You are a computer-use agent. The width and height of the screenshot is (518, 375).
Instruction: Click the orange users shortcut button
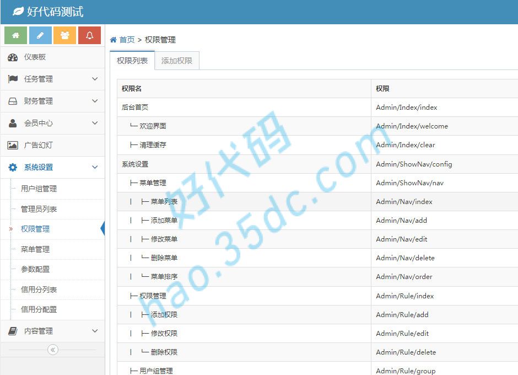point(65,35)
